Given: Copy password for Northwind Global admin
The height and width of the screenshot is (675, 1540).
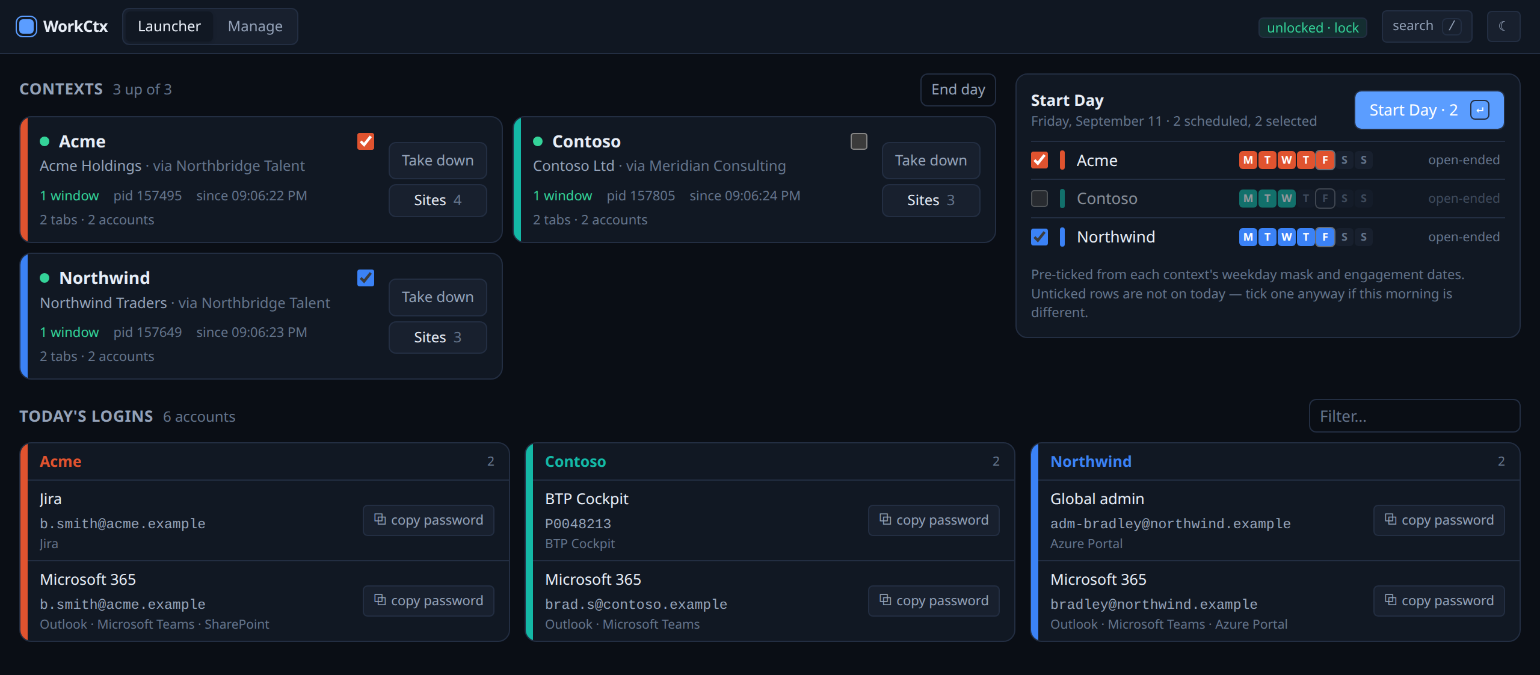Looking at the screenshot, I should click(x=1439, y=520).
